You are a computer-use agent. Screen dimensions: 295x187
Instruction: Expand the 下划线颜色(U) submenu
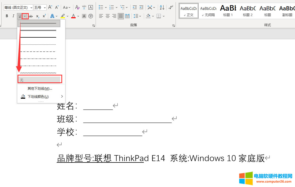(x=41, y=96)
